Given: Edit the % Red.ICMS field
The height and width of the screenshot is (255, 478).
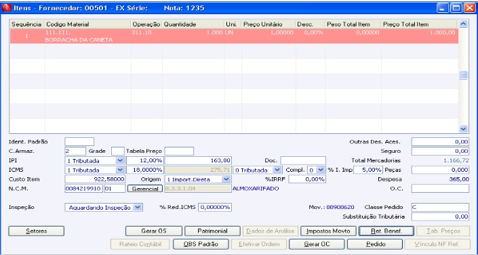Looking at the screenshot, I should coord(215,207).
